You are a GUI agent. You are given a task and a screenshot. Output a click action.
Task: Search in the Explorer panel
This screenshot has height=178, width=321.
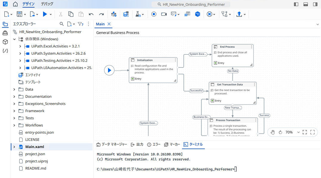click(61, 24)
